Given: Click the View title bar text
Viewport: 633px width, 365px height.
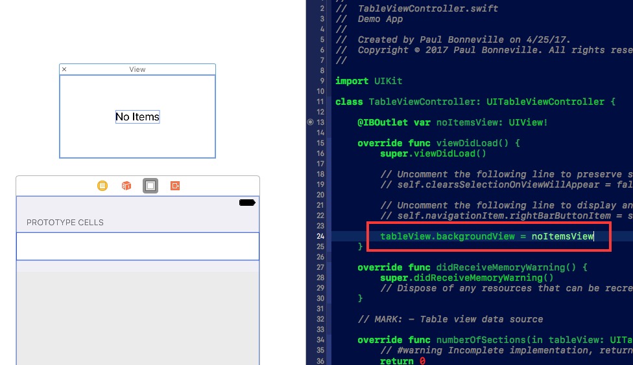Looking at the screenshot, I should pyautogui.click(x=137, y=69).
